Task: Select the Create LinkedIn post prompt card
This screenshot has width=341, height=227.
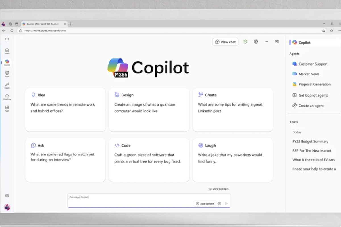Action: [233, 110]
